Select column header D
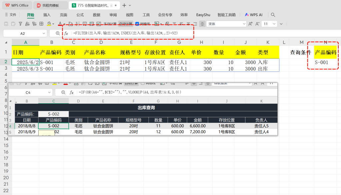The image size is (341, 195). [x=101, y=43]
